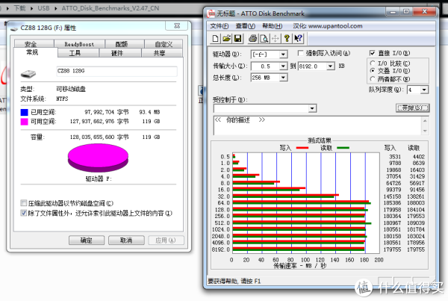Click the 确定 button in properties dialog
Screen dimensions: 448x301
(x=87, y=241)
